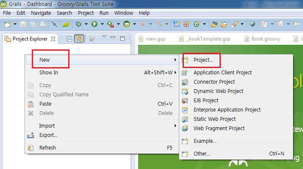Open the New wizard dropdown arrow
The image size is (303, 169).
(x=15, y=24)
